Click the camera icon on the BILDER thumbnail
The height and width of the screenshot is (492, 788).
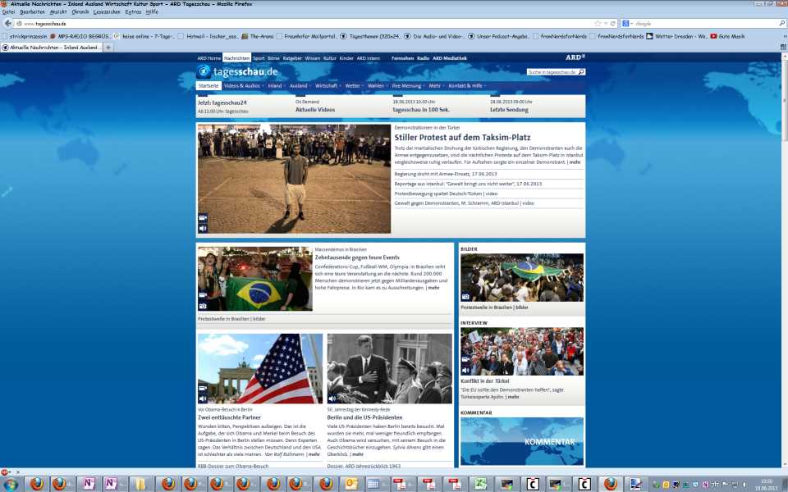click(x=465, y=297)
